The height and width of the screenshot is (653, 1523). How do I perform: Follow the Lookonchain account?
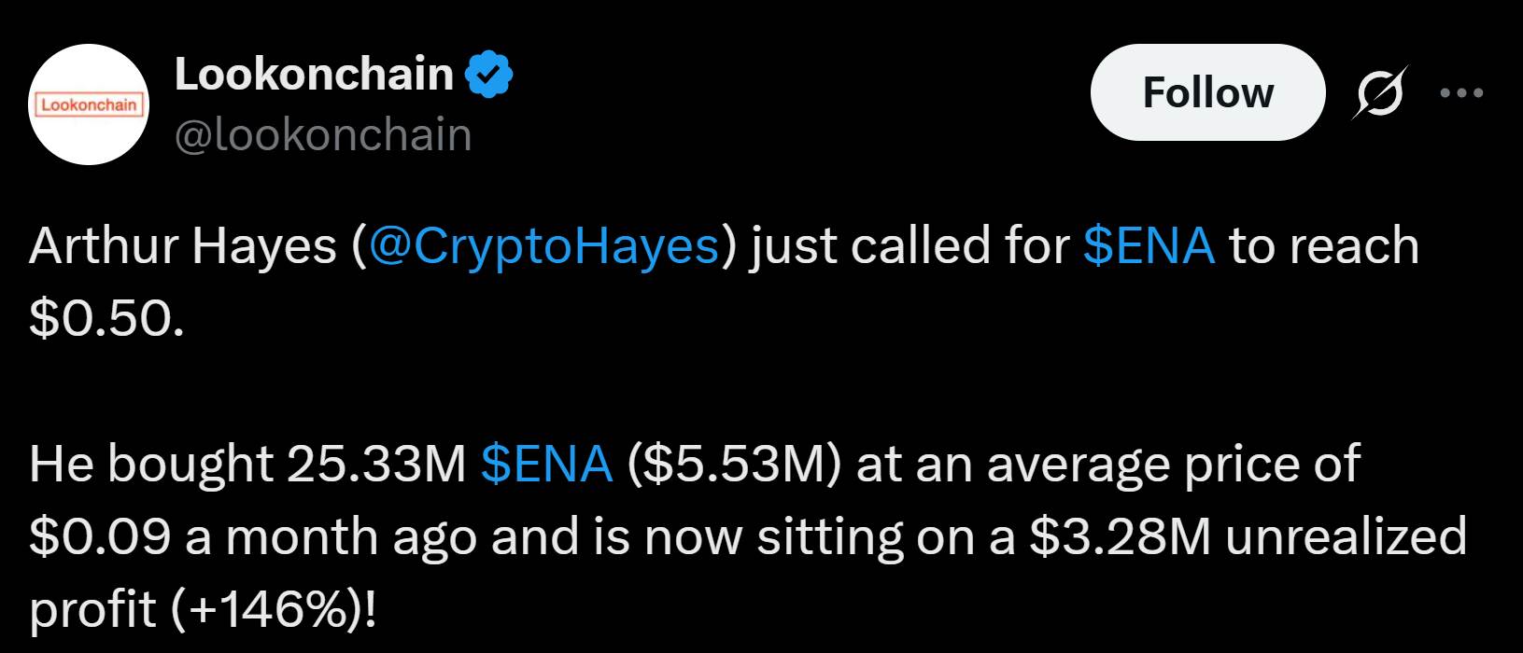[1207, 92]
